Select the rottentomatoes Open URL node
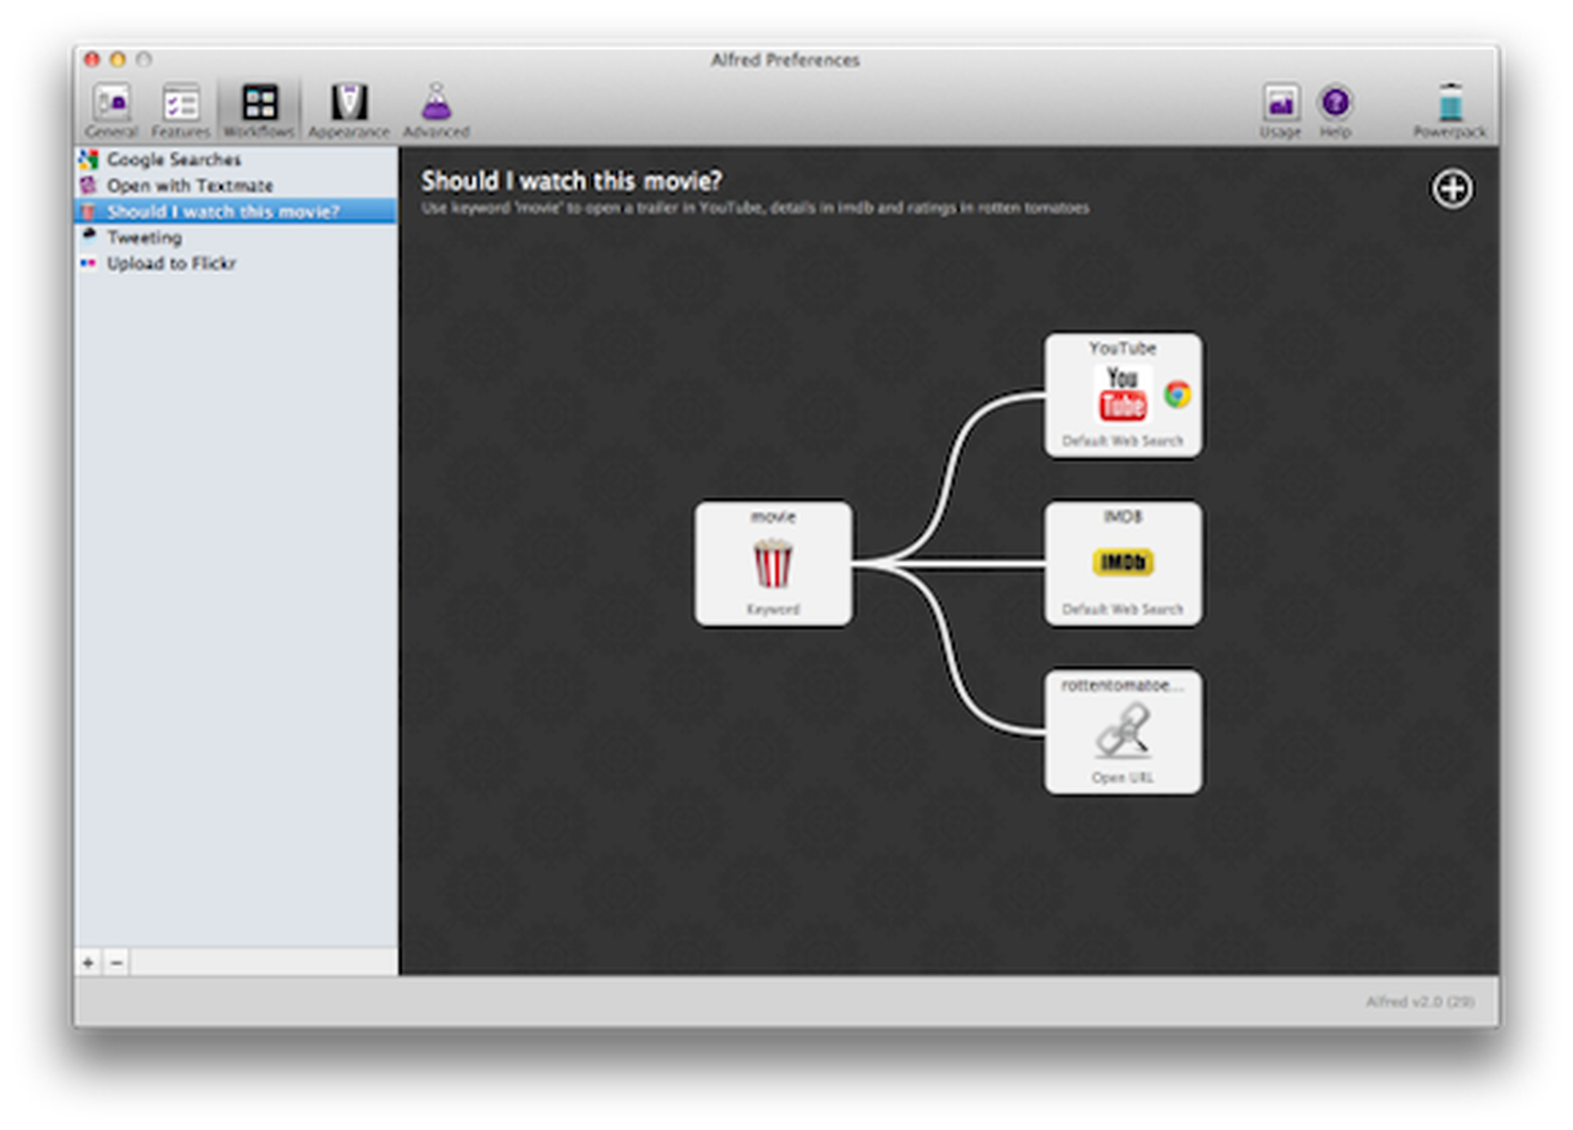Screen dimensions: 1573x1130 (x=1122, y=732)
